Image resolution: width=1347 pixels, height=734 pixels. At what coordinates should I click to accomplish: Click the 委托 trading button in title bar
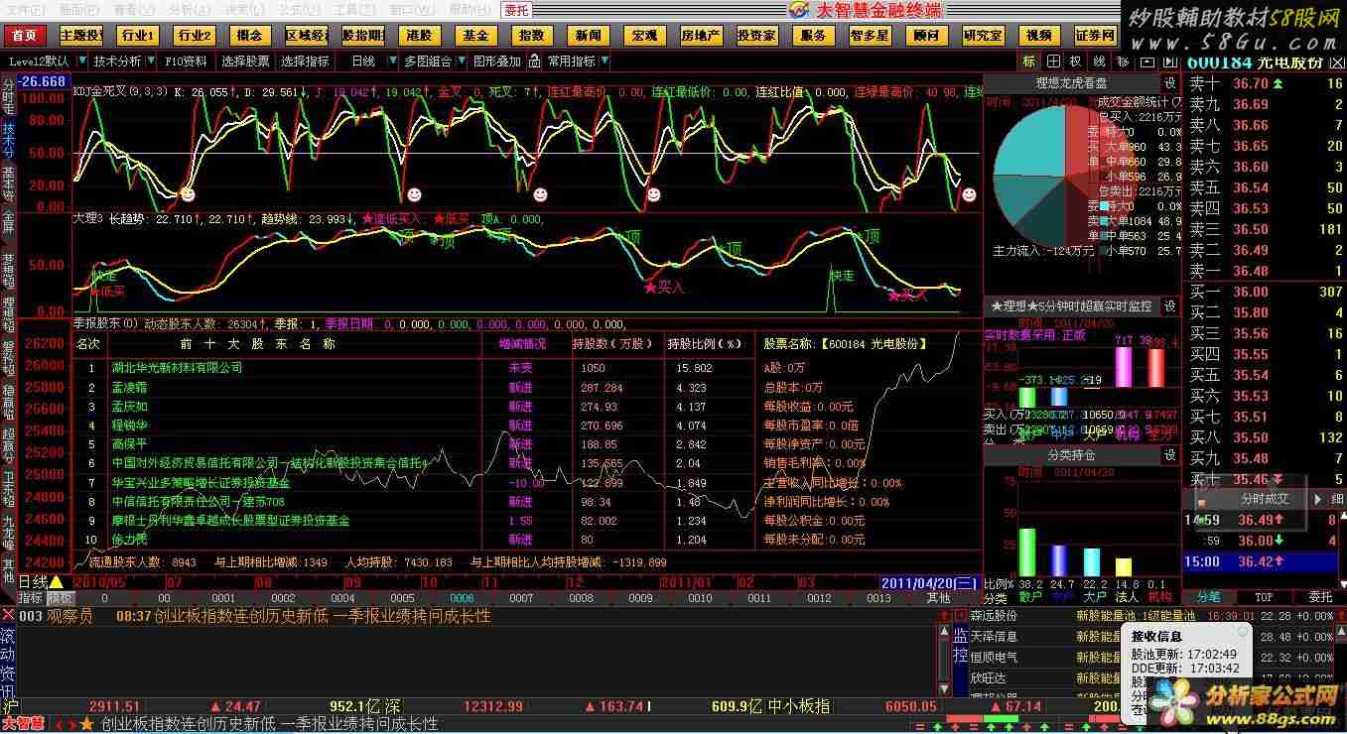516,10
